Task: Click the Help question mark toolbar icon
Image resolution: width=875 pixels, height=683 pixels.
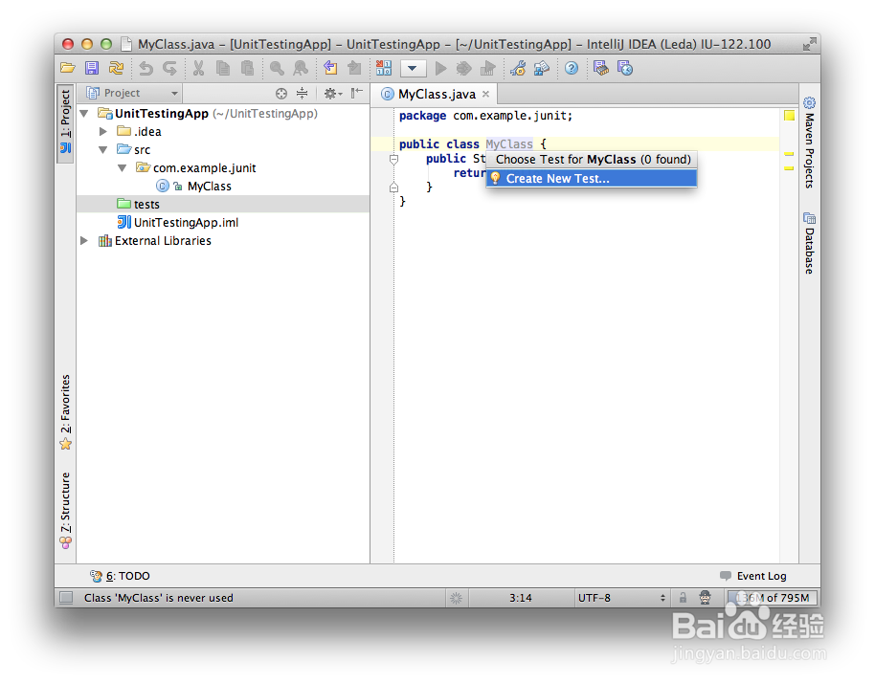Action: (572, 68)
